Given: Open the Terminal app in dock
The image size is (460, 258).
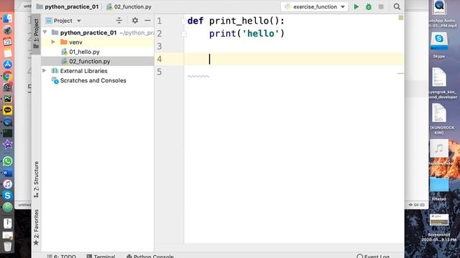Looking at the screenshot, I should pos(7,133).
